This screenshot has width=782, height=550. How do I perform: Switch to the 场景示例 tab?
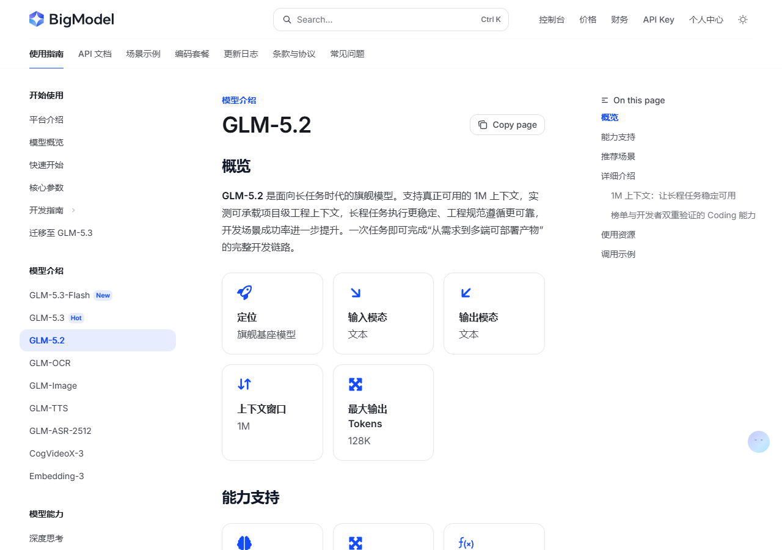[x=144, y=54]
